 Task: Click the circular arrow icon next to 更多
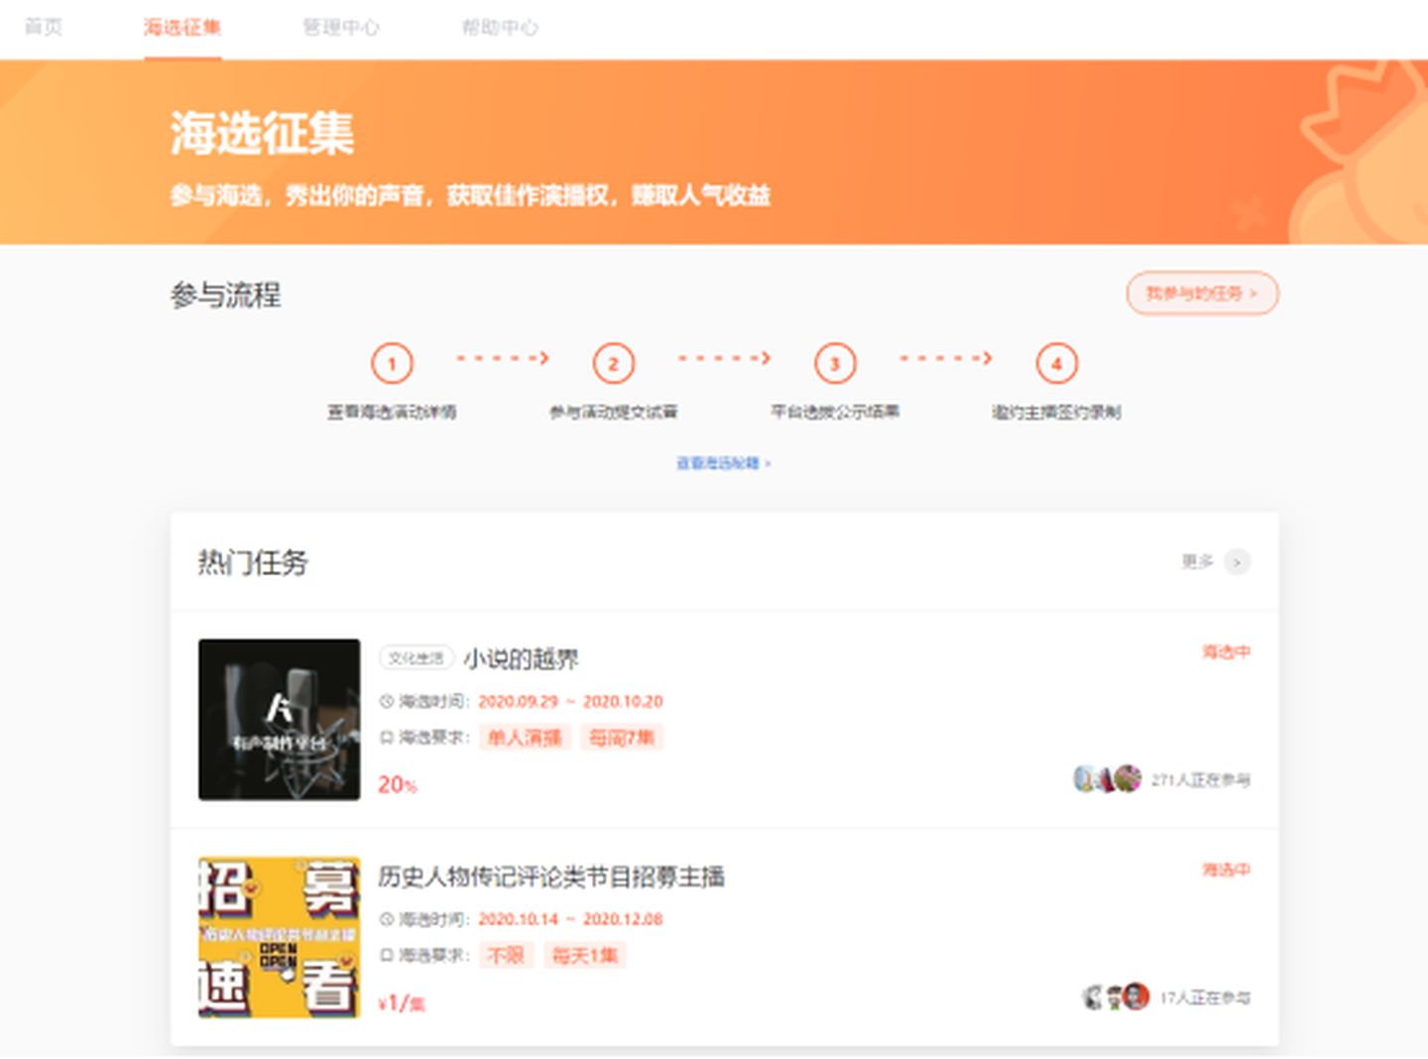[1238, 562]
